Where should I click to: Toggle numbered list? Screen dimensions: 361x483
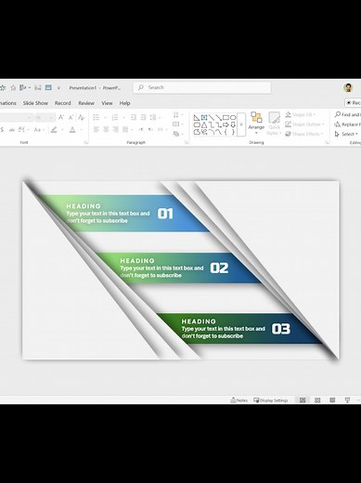pos(115,117)
